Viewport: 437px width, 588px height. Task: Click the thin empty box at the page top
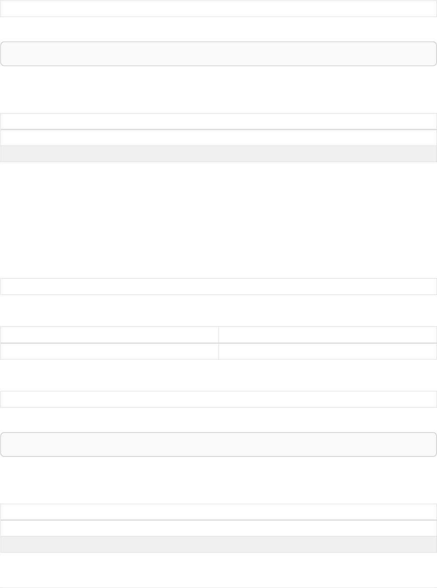tap(218, 9)
